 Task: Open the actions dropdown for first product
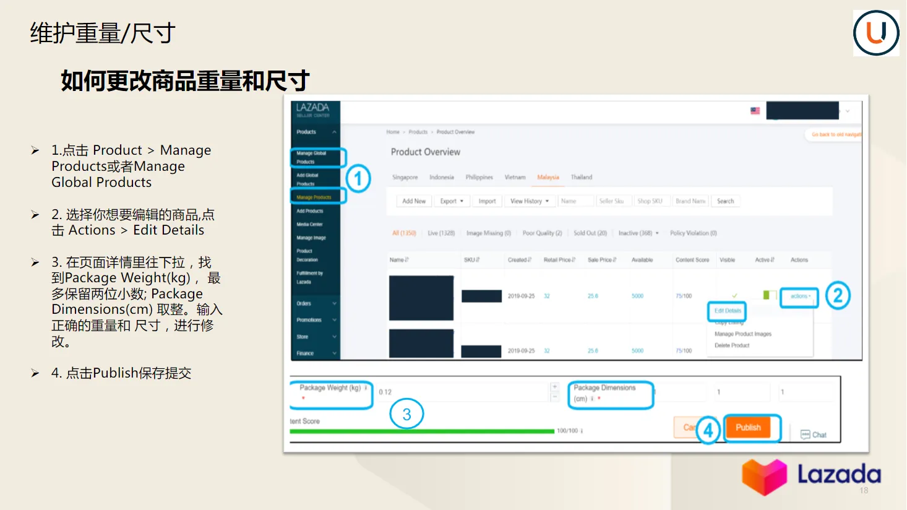(x=798, y=297)
